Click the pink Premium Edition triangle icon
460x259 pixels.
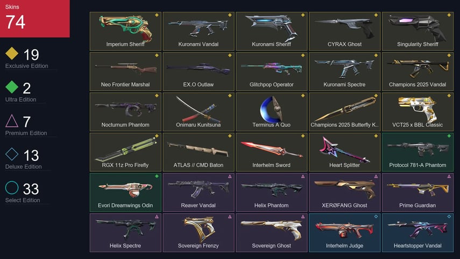(x=12, y=121)
